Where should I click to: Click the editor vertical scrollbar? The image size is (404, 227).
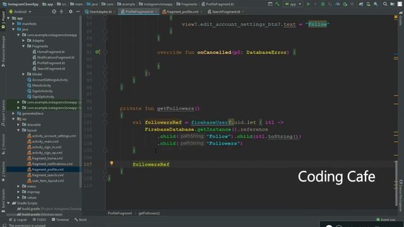click(396, 183)
